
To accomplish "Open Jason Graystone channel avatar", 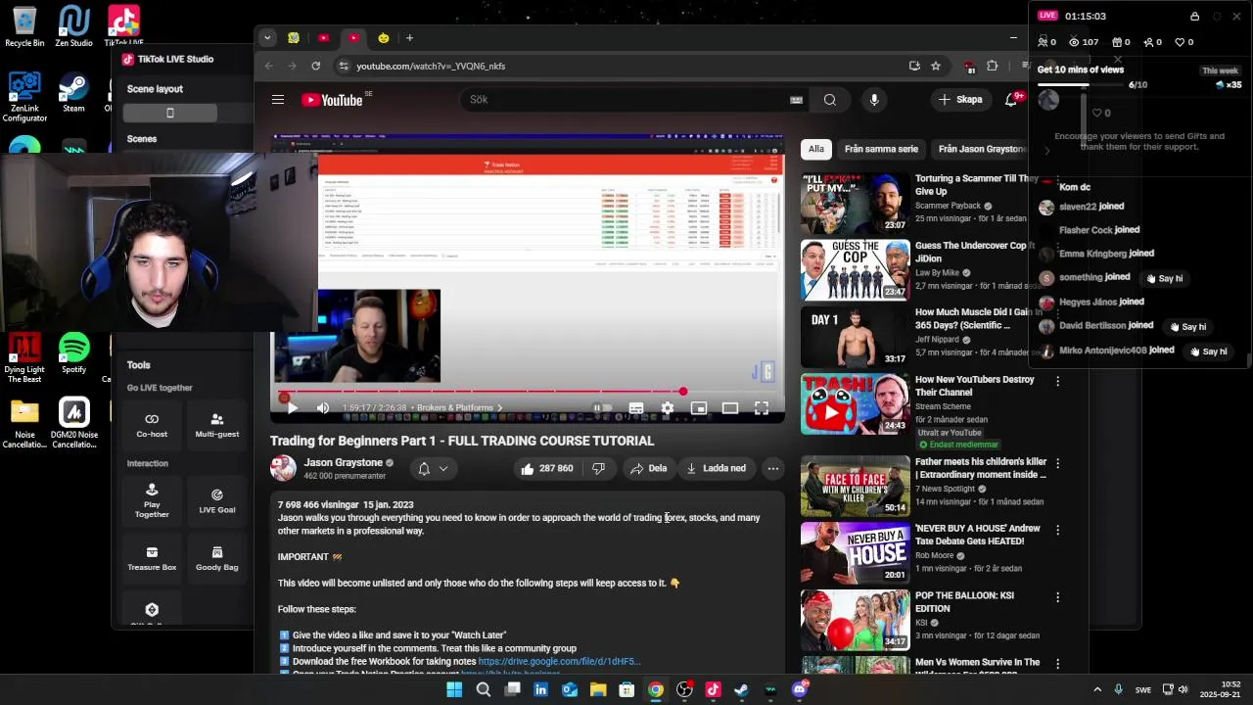I will (283, 469).
